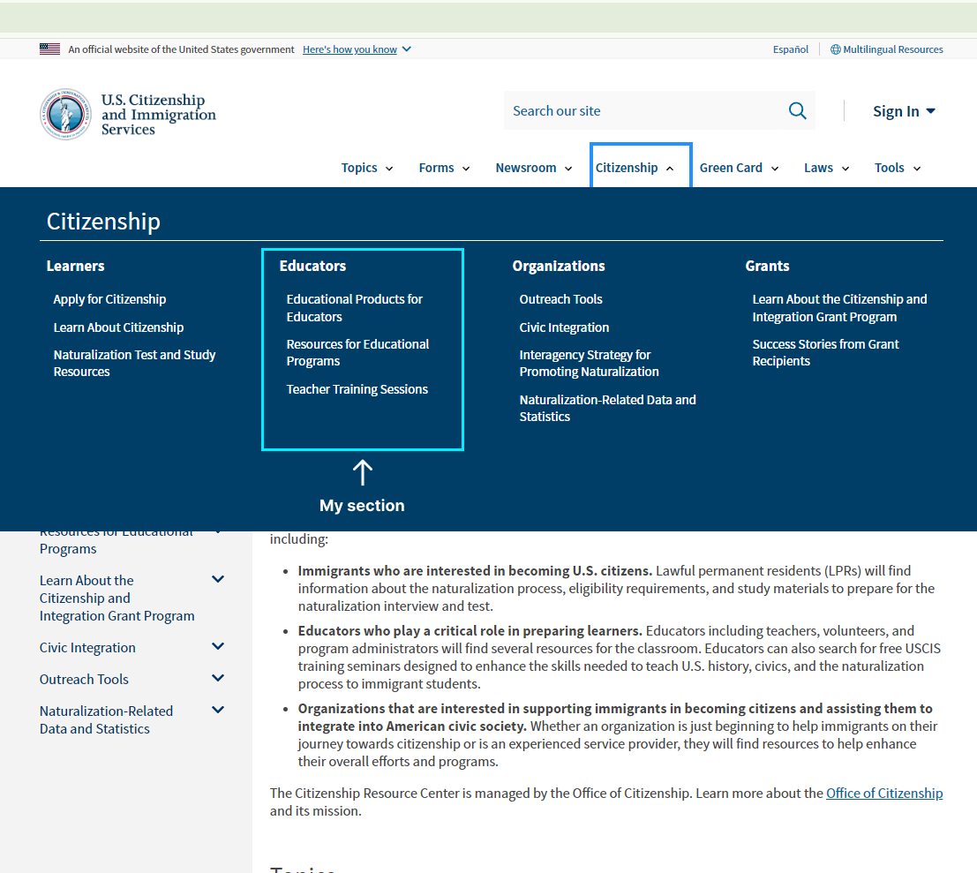Viewport: 977px width, 873px height.
Task: Expand the Civic Integration sidebar chevron
Action: pos(218,647)
